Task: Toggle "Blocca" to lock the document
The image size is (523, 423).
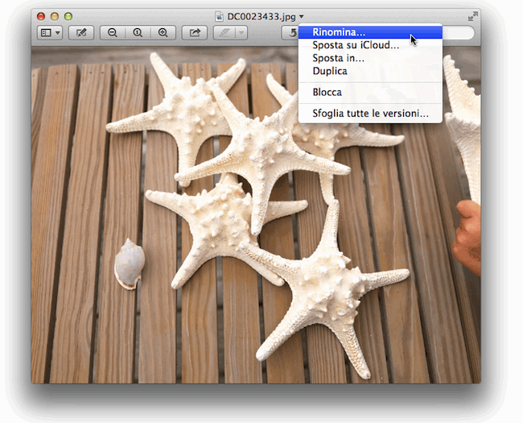Action: click(x=327, y=92)
